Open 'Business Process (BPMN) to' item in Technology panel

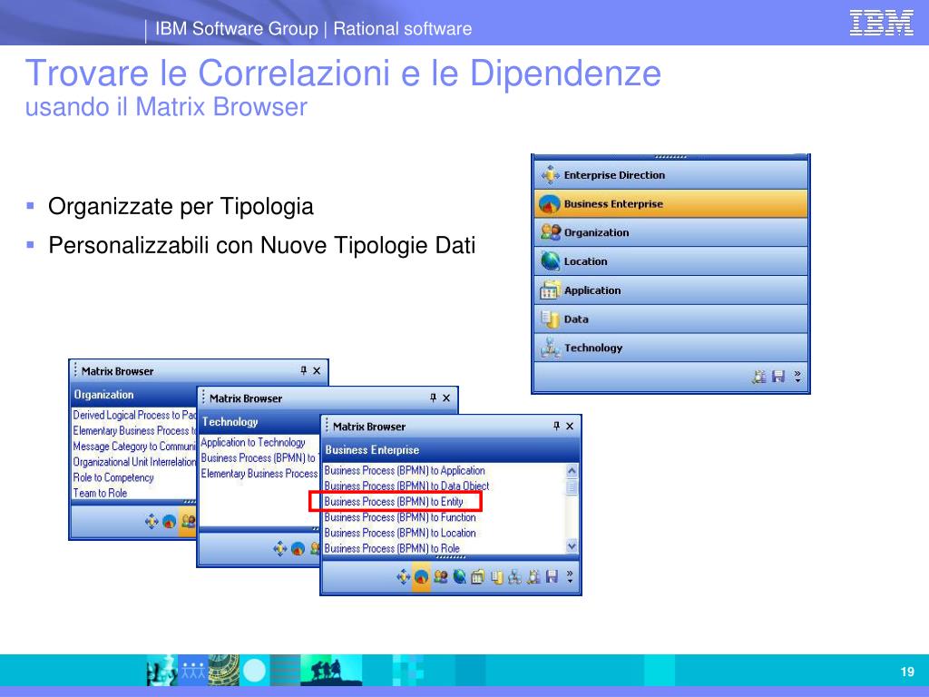tap(259, 458)
